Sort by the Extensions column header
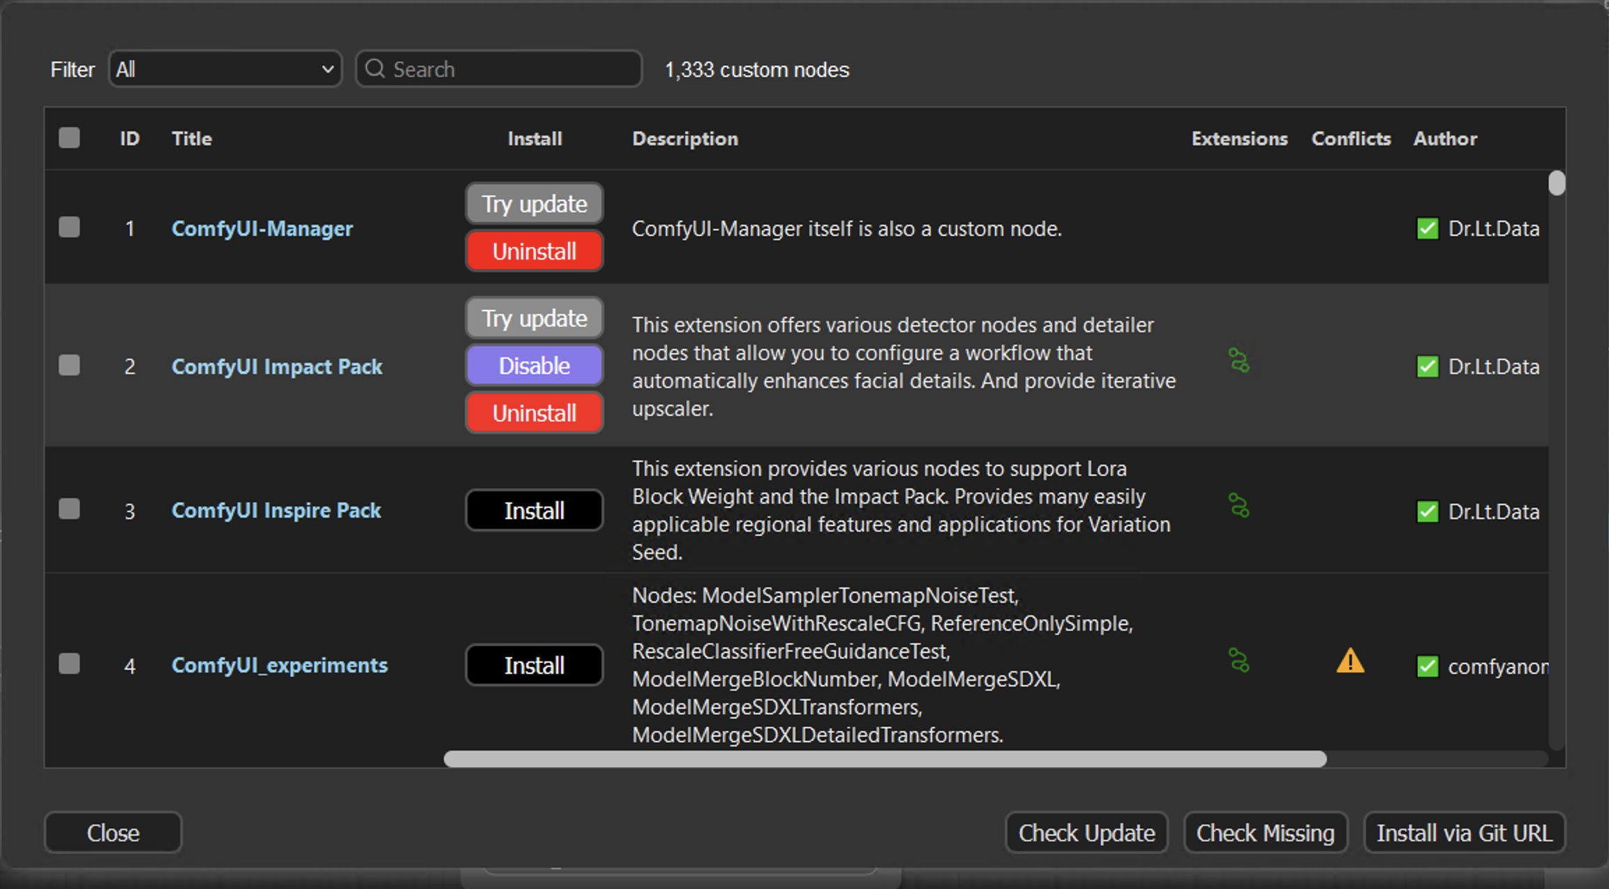This screenshot has width=1609, height=889. click(x=1239, y=138)
